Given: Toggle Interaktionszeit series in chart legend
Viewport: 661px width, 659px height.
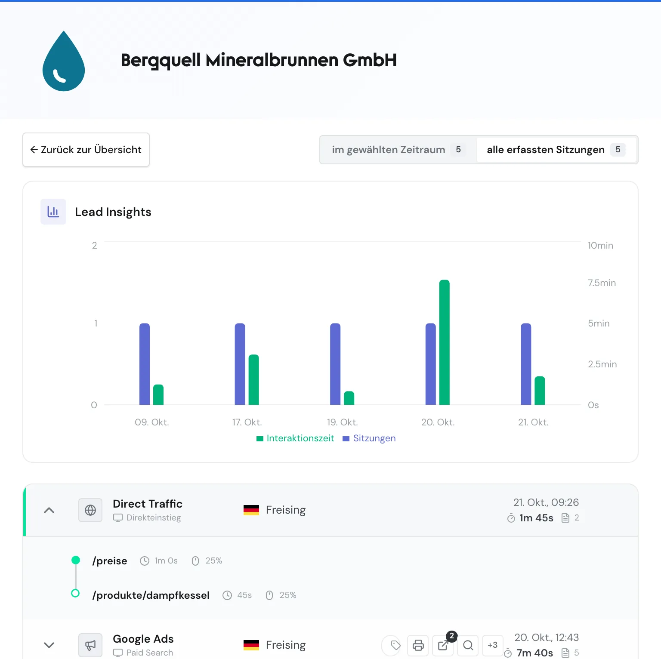Looking at the screenshot, I should (x=295, y=438).
